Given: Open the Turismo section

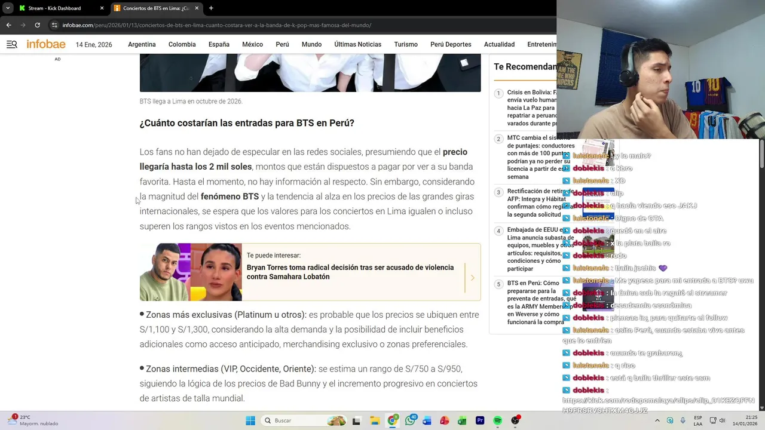Looking at the screenshot, I should 406,44.
